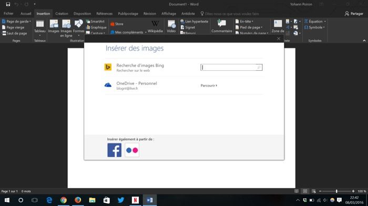The width and height of the screenshot is (368, 206).
Task: Insert images from Flickr
Action: pyautogui.click(x=132, y=150)
